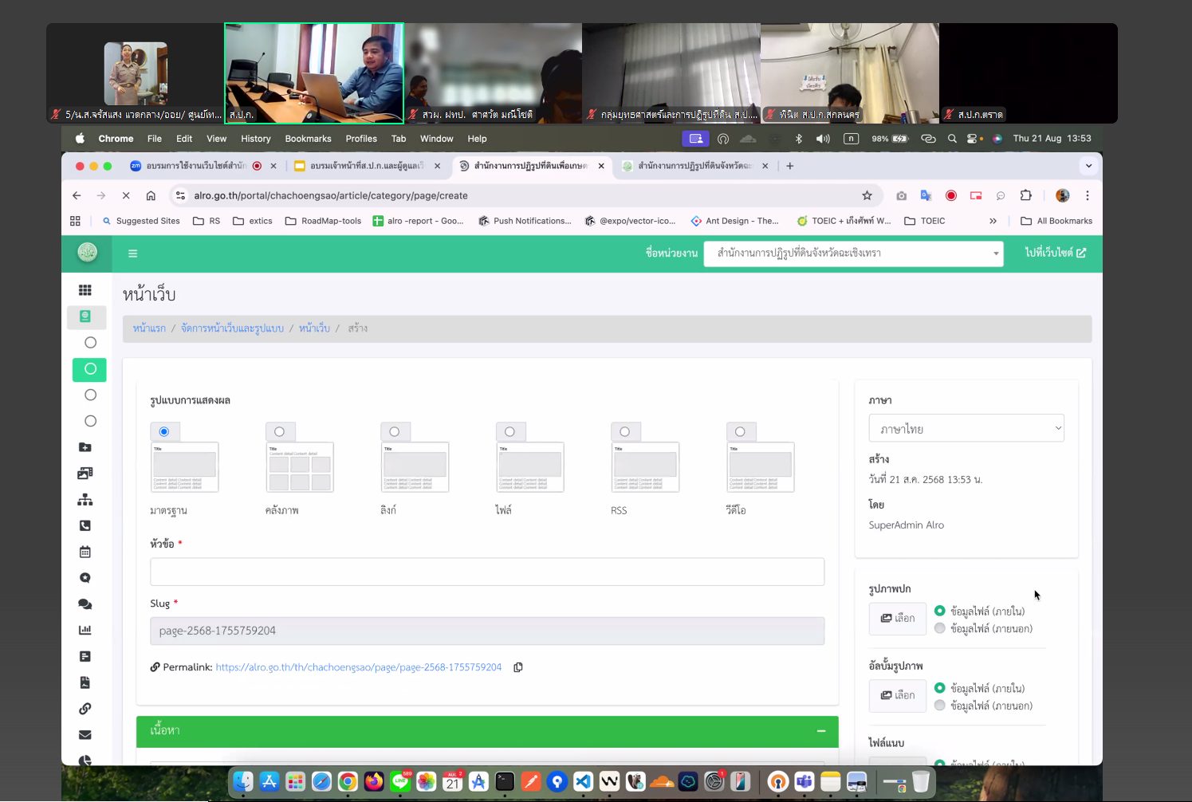Select the คลังภาพ display layout radio
Screen dimensions: 1192x802
click(279, 431)
